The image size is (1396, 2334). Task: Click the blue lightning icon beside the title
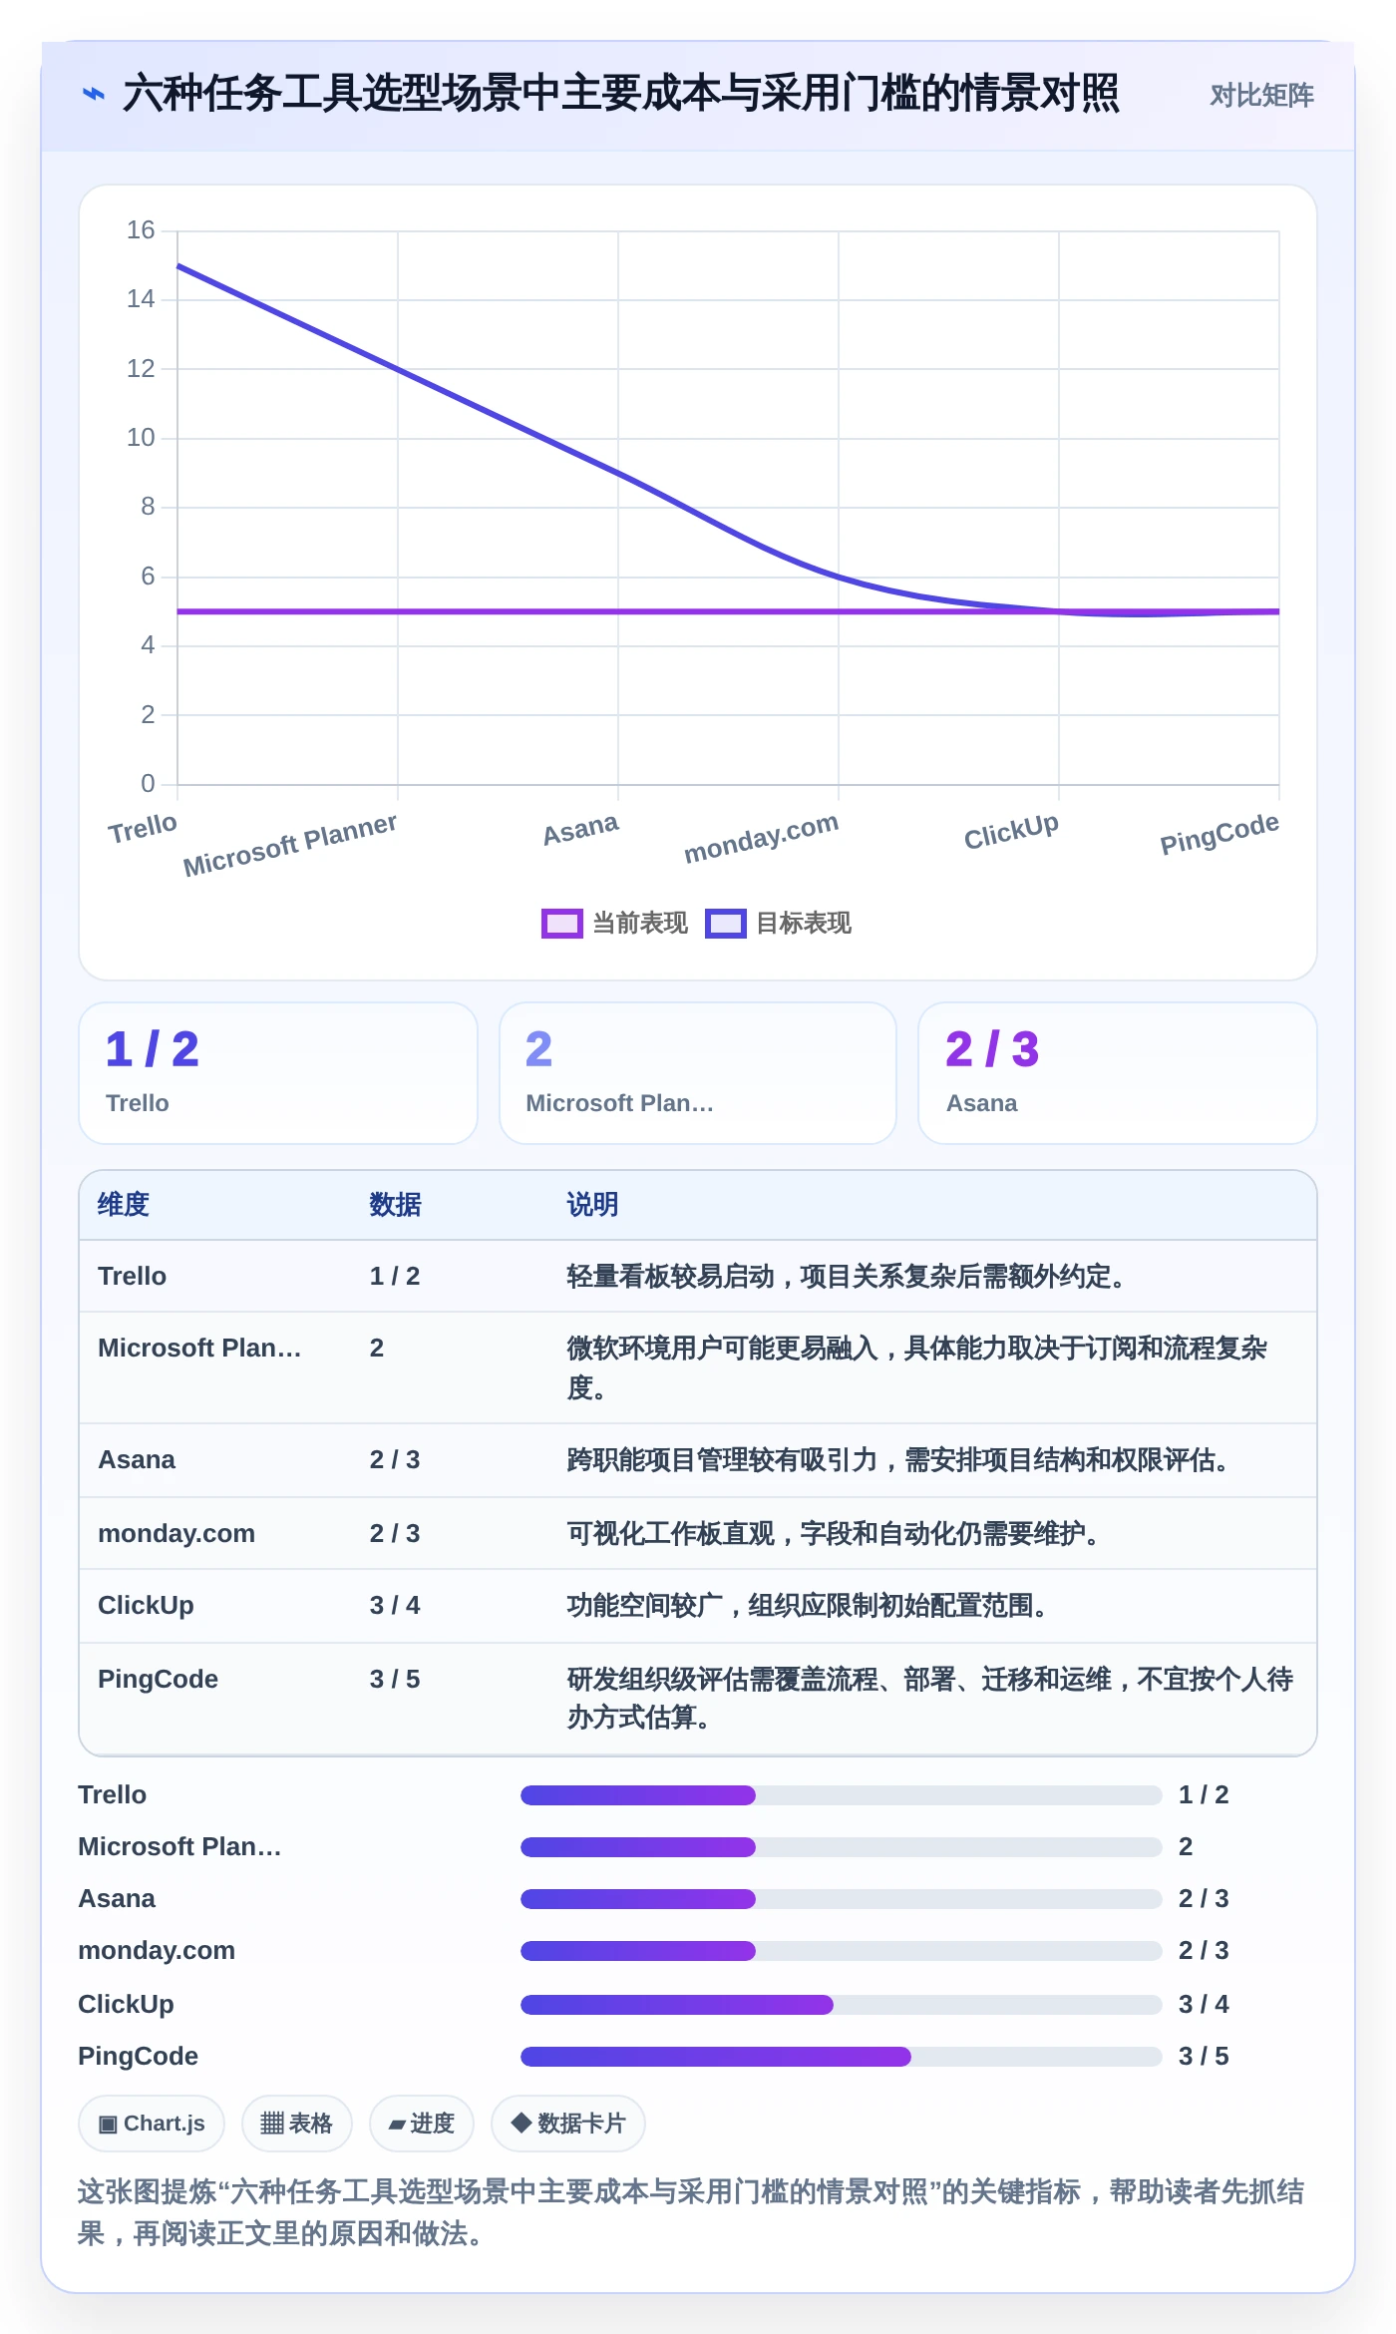93,95
